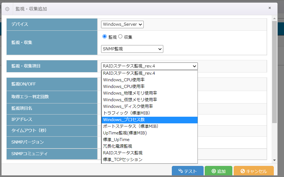Close the 監視・収集追加 dialog
Screen dimensions: 284x177
[x=270, y=8]
